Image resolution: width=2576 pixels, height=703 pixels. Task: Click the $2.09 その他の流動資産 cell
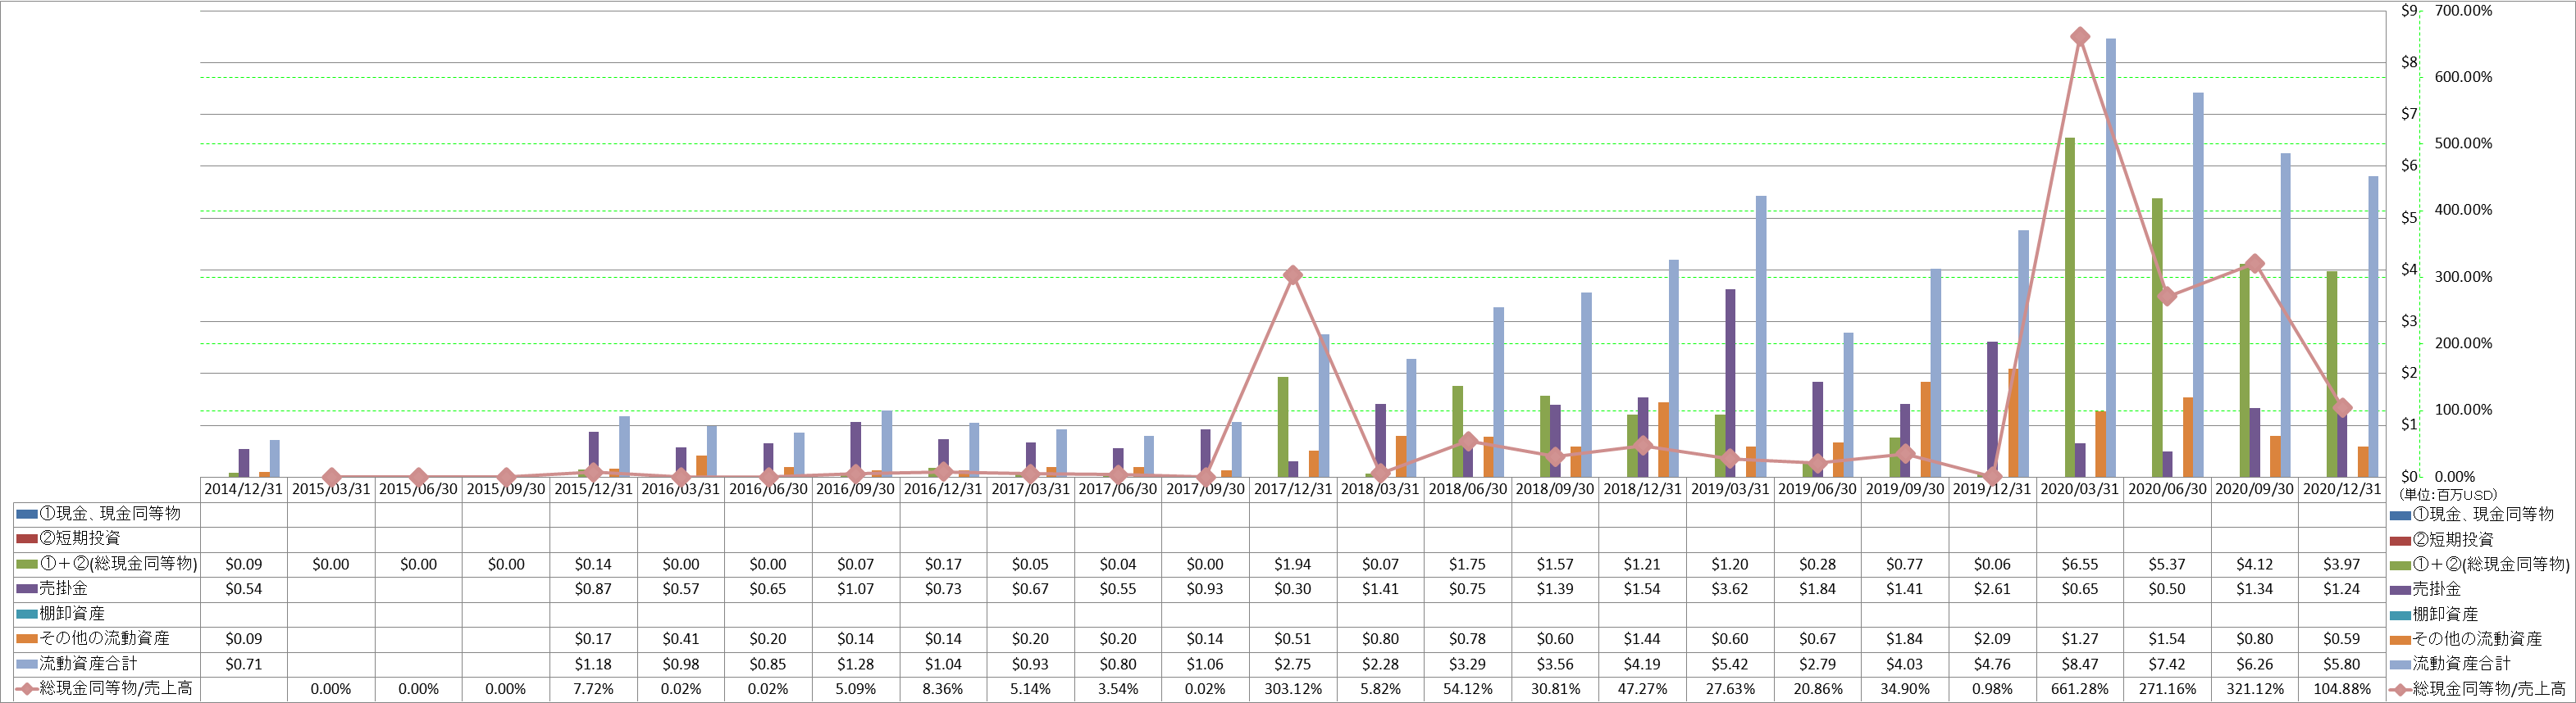(x=1992, y=639)
